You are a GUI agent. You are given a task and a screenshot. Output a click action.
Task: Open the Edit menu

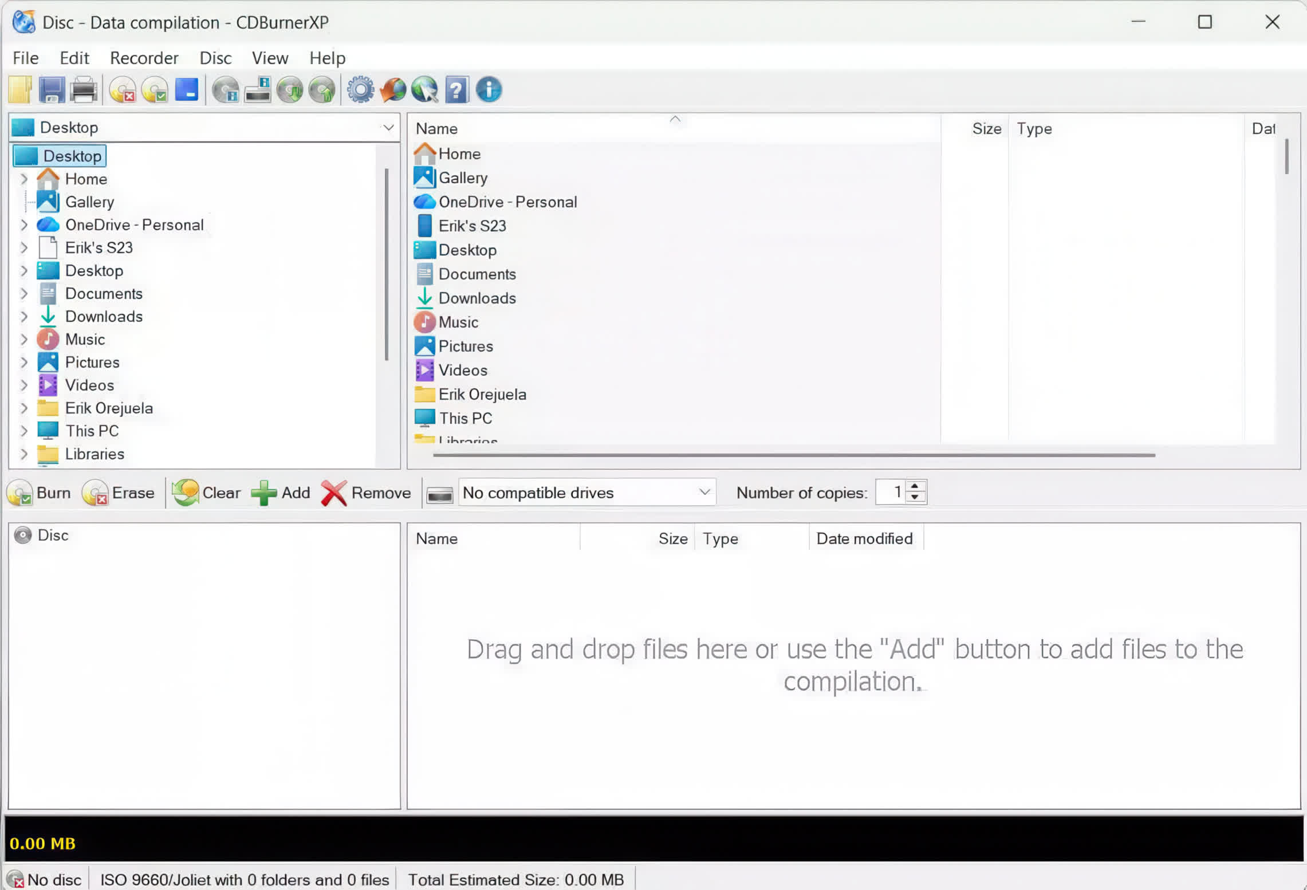pyautogui.click(x=74, y=58)
